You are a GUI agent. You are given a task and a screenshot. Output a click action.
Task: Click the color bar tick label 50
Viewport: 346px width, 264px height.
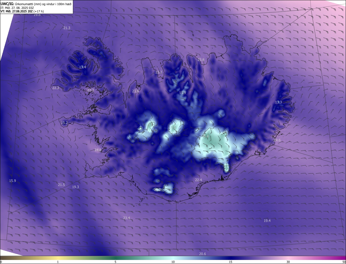(344, 262)
